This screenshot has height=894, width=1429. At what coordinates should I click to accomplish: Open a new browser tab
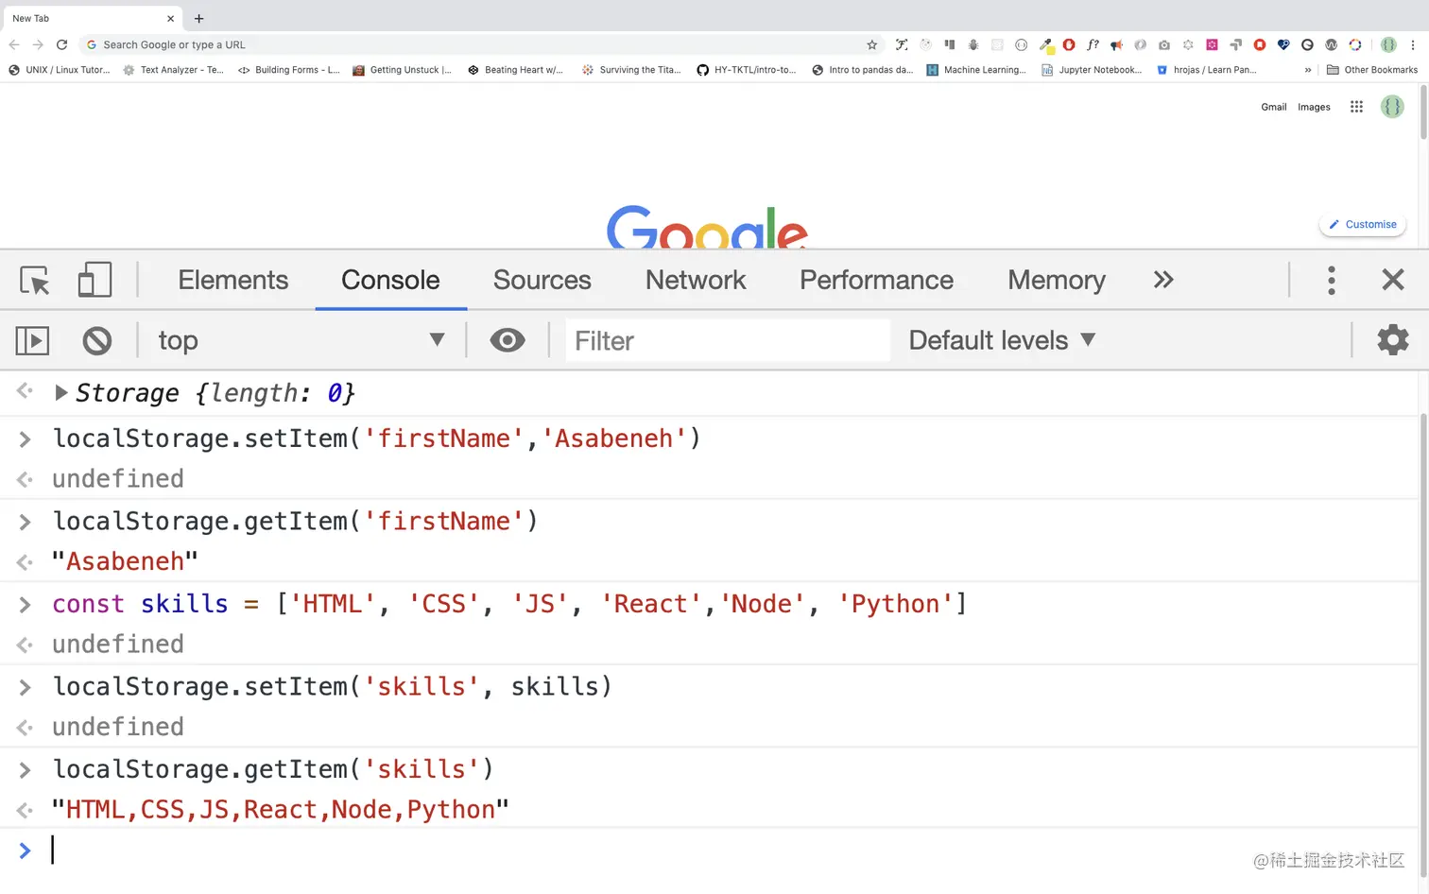point(198,18)
